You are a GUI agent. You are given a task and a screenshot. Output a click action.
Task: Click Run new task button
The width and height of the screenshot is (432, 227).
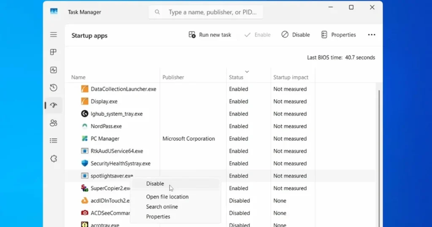tap(210, 35)
